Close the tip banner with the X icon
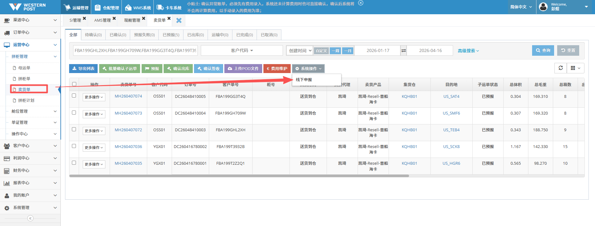This screenshot has height=226, width=595. tap(360, 3)
